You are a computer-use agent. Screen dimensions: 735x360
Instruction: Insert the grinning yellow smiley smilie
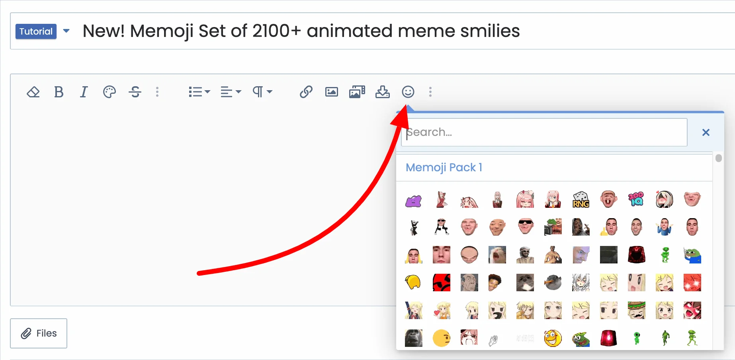click(553, 338)
